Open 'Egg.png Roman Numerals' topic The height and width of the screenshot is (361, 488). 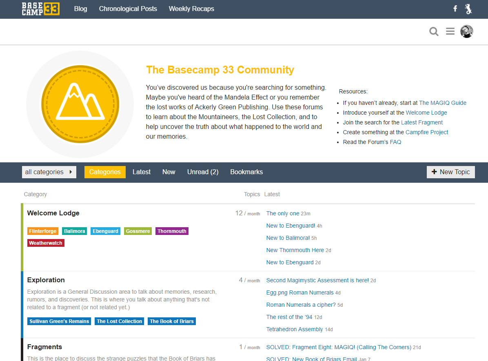(300, 293)
